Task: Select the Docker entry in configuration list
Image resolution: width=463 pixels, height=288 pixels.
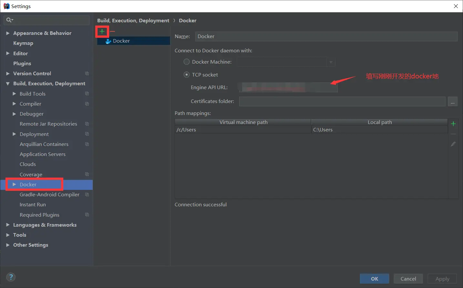Action: (134, 41)
